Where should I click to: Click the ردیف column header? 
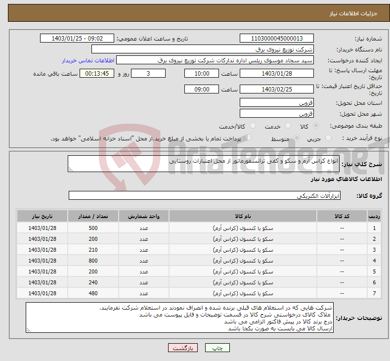tap(374, 216)
